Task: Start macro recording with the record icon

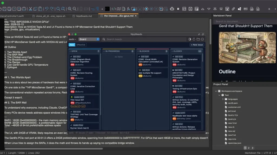Action: (x=146, y=9)
